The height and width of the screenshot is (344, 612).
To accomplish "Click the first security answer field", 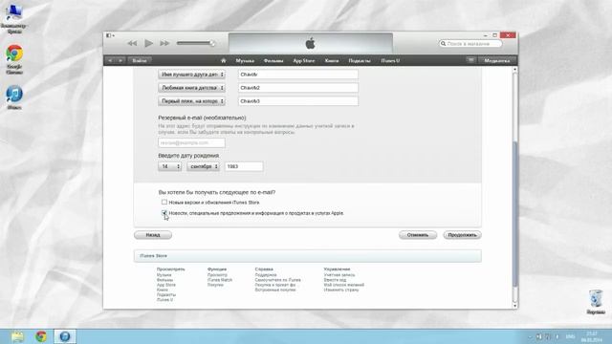I will 298,75.
